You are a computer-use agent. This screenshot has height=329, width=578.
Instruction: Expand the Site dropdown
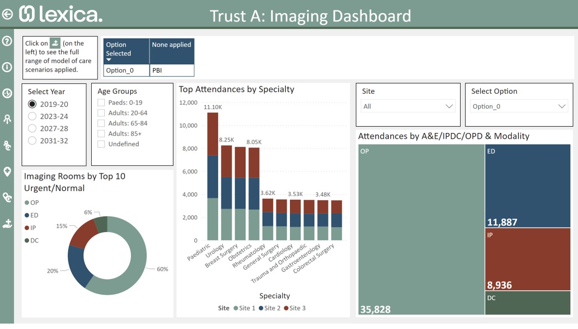(408, 106)
